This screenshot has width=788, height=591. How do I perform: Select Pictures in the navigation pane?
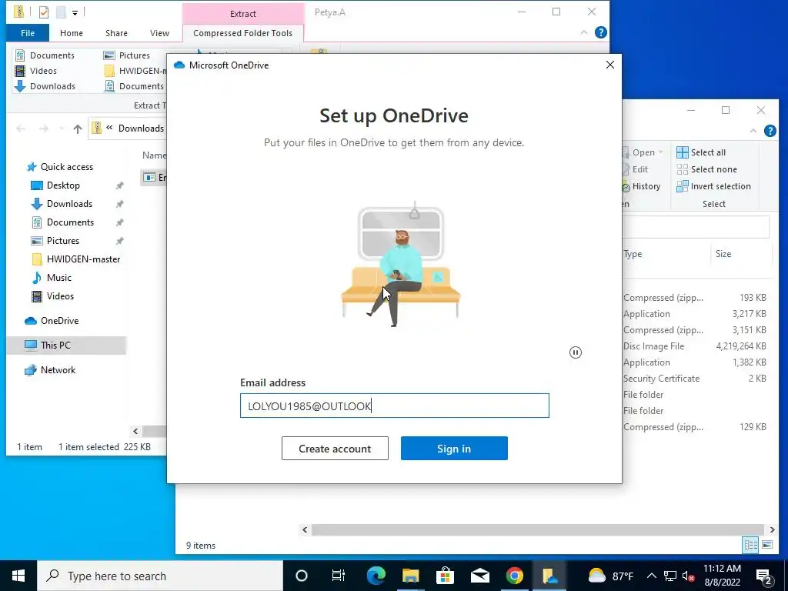(63, 241)
